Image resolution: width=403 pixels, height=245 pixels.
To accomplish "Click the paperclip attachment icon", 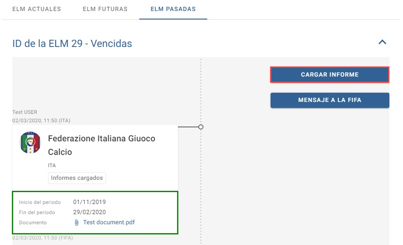I will (x=76, y=223).
